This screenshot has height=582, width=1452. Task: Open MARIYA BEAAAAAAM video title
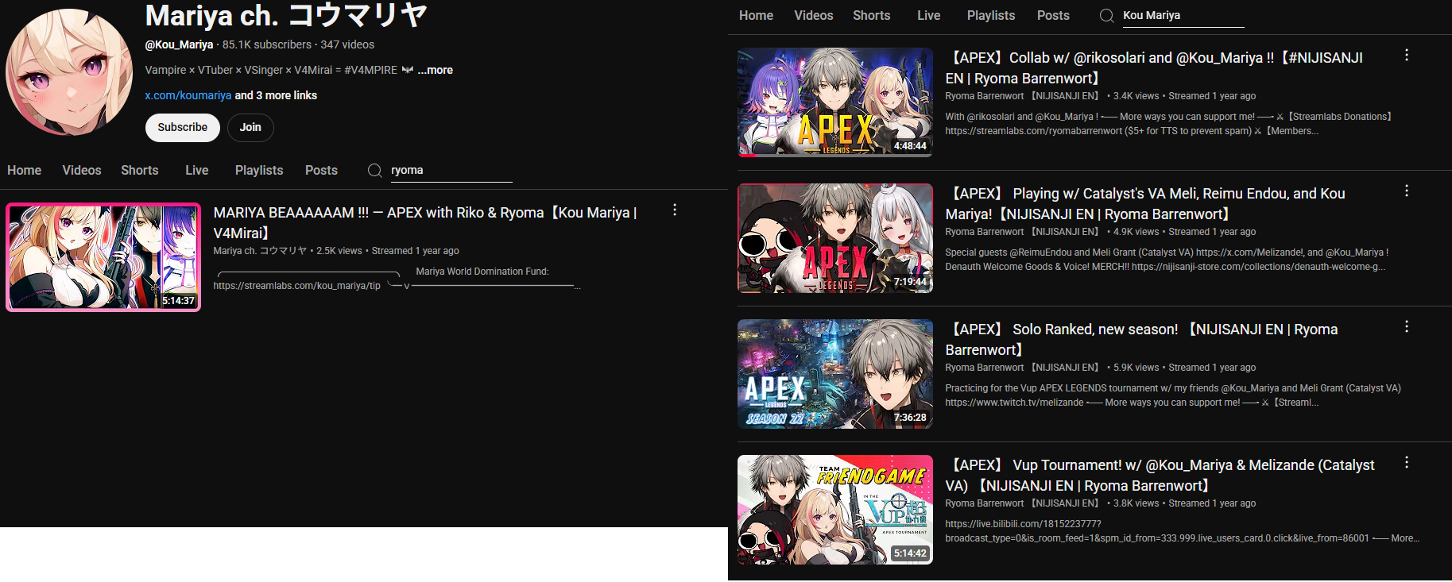tap(426, 223)
